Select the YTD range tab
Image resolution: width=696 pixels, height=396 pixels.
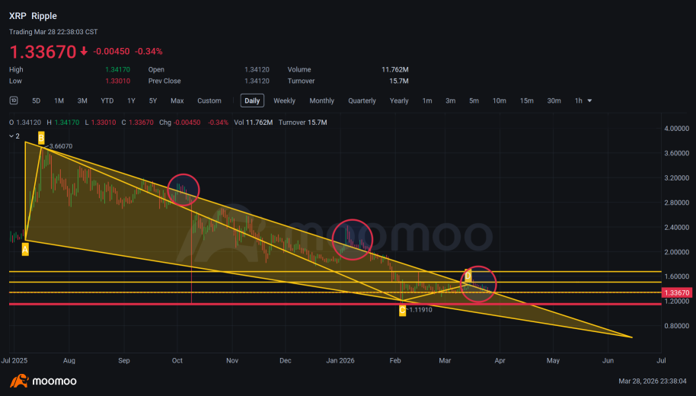(x=107, y=101)
